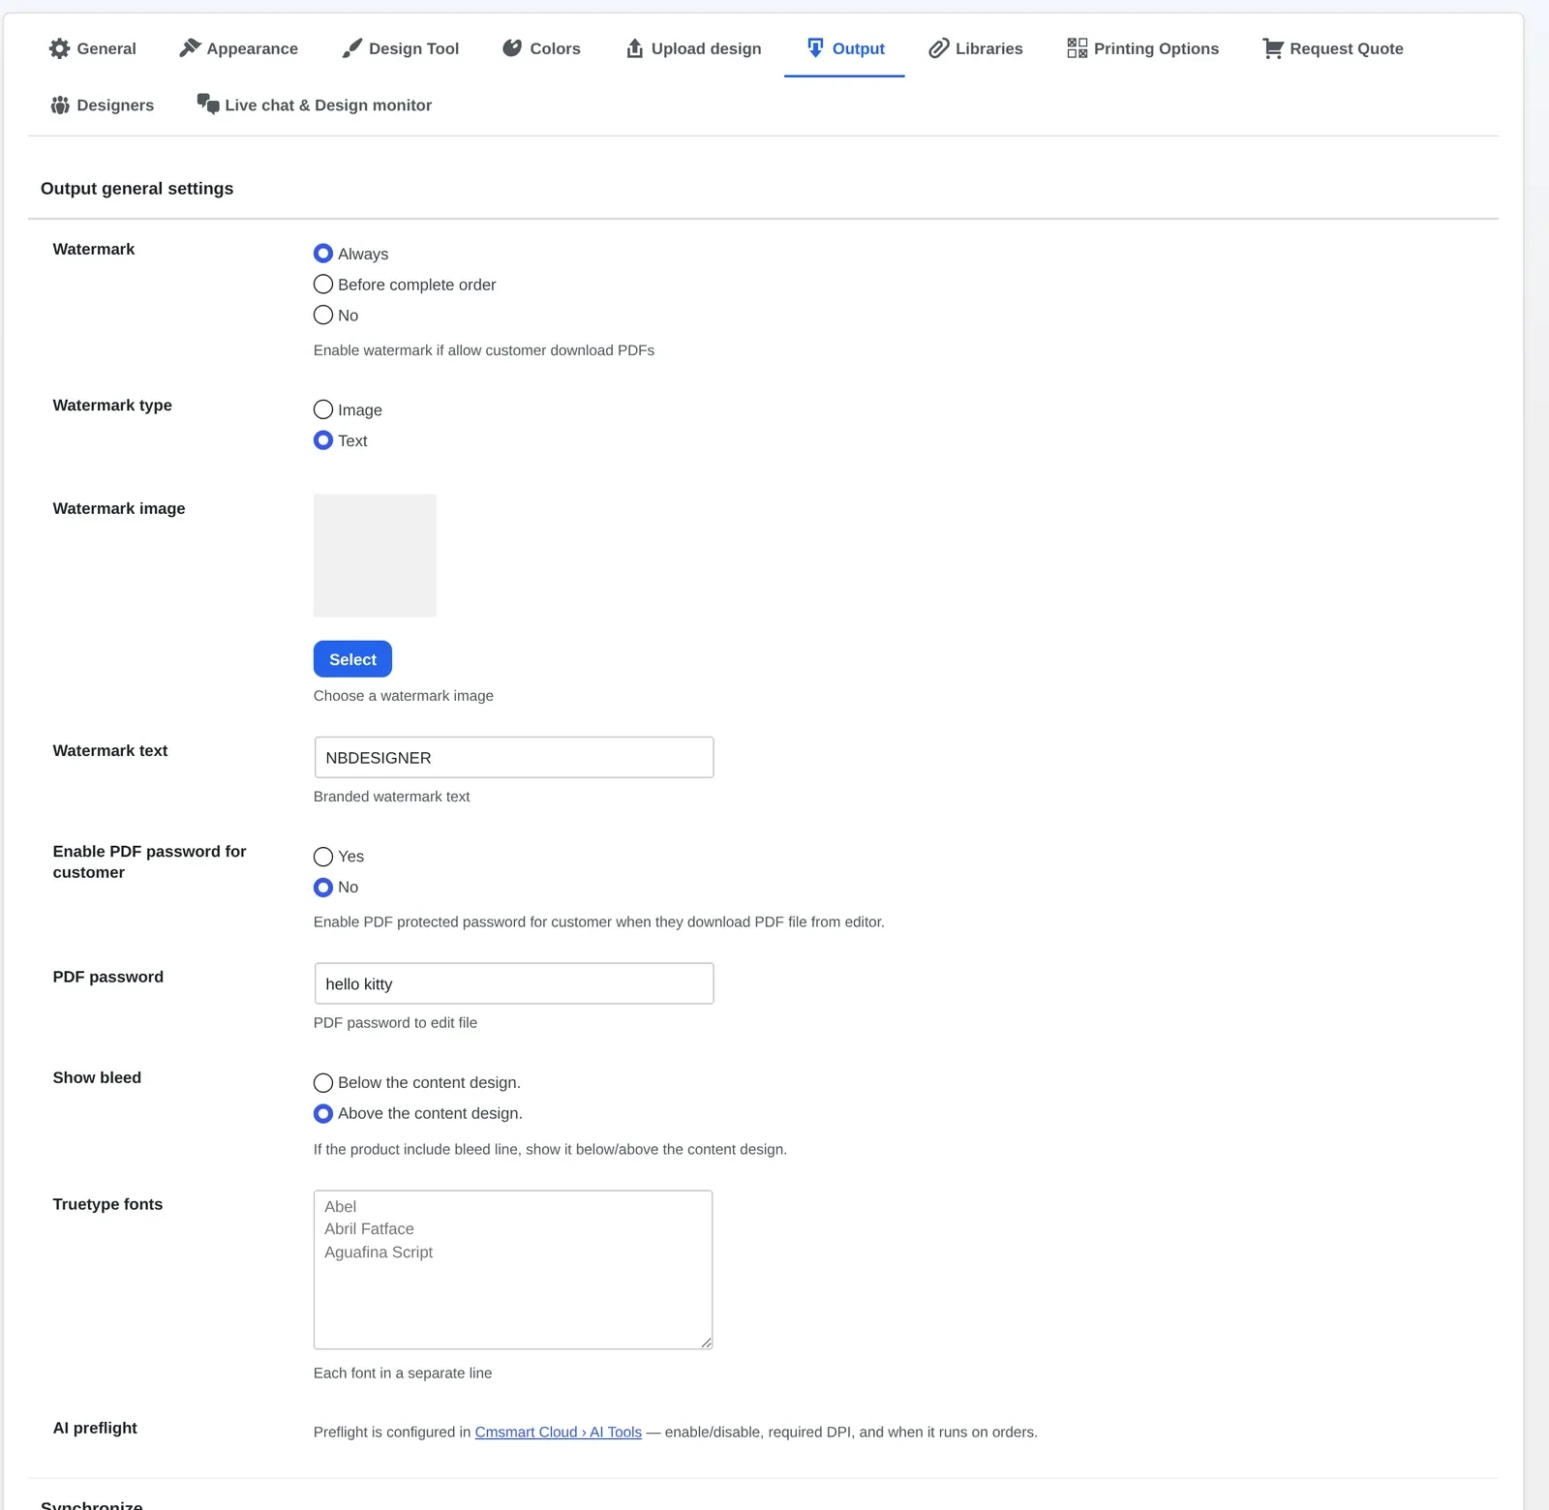Image resolution: width=1549 pixels, height=1510 pixels.
Task: Open the Designers tab
Action: tap(102, 105)
